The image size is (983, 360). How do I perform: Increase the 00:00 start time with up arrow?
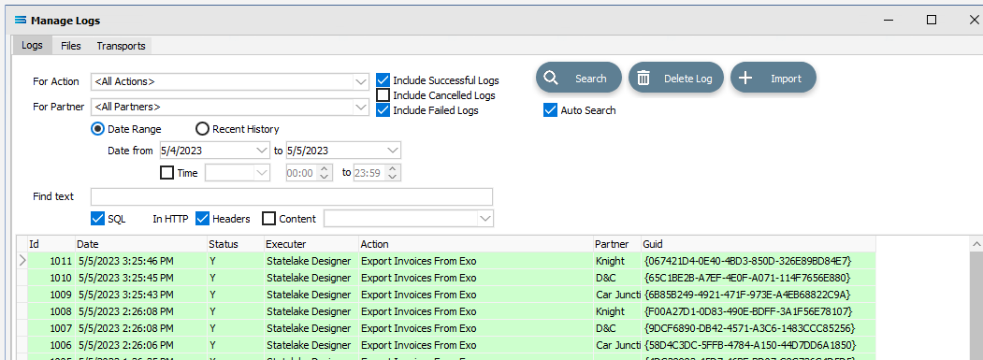tap(325, 169)
